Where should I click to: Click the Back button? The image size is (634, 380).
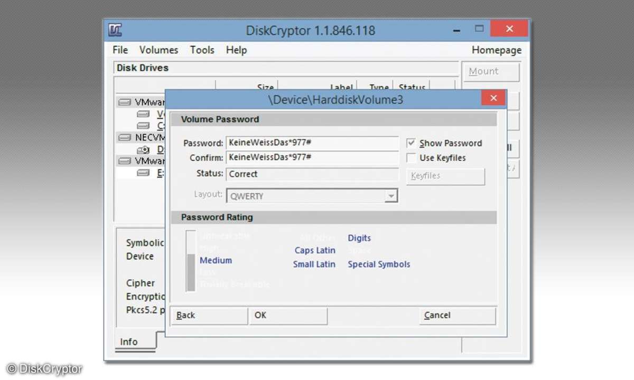tap(209, 316)
